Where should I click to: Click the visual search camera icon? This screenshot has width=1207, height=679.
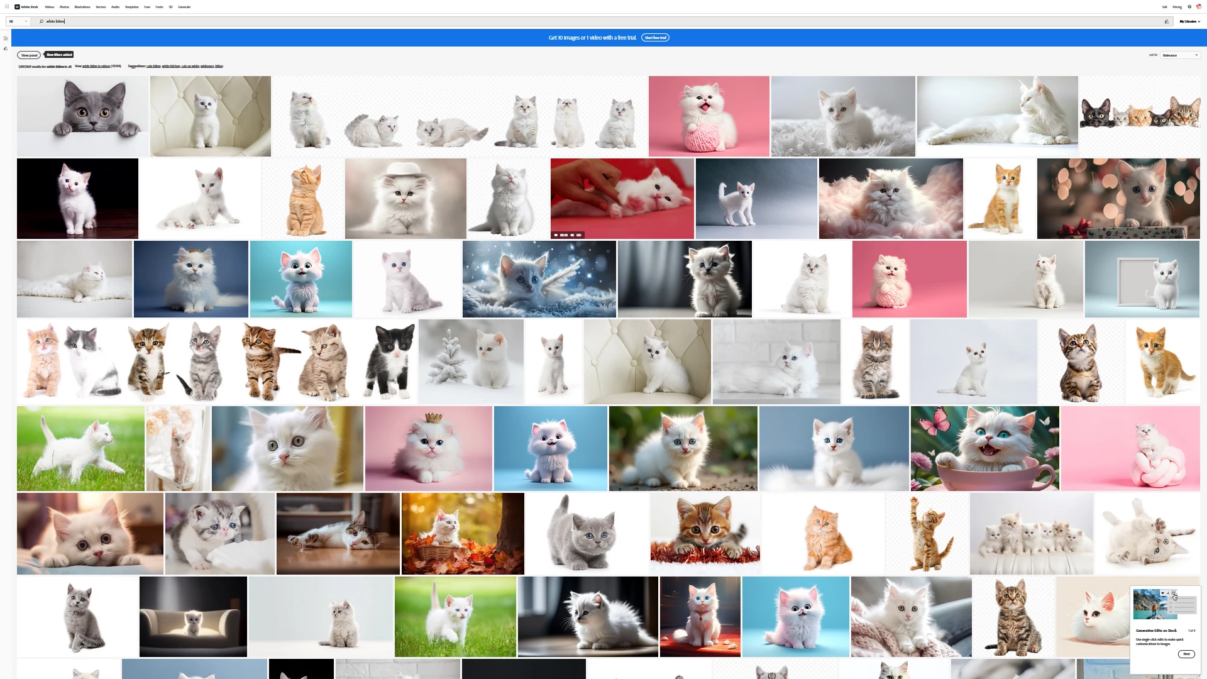(1167, 21)
